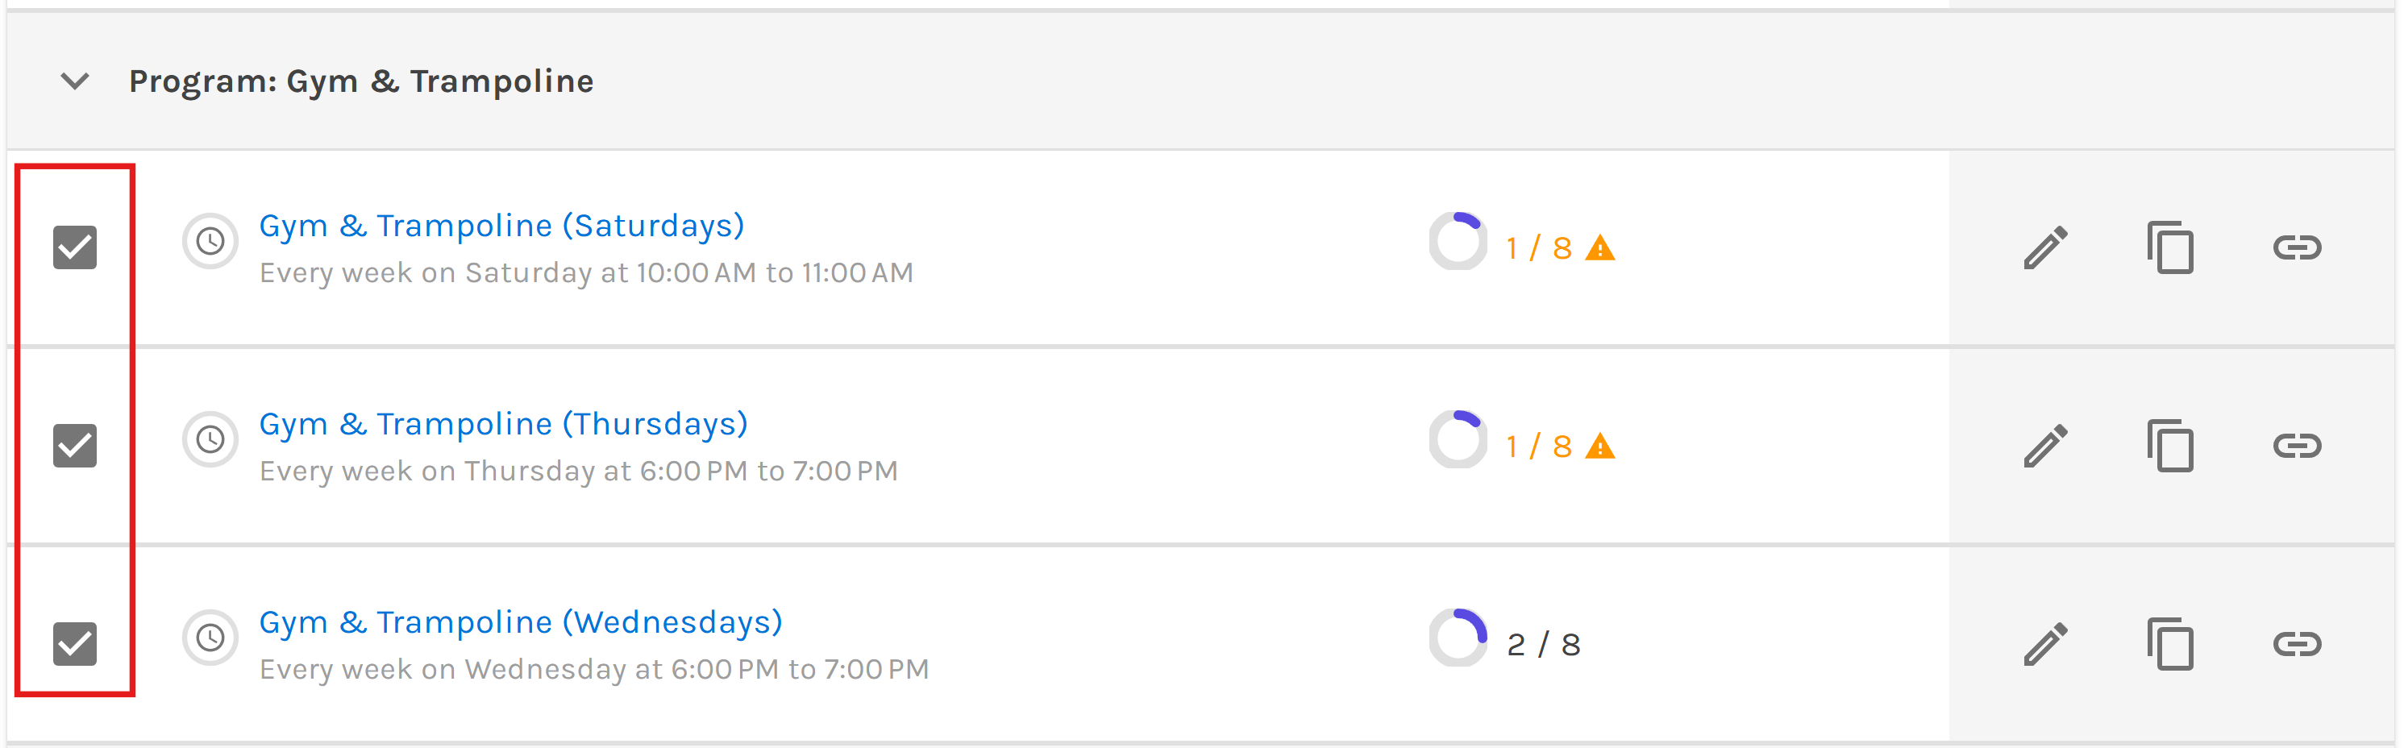Uncheck the Saturdays class checkbox
The width and height of the screenshot is (2404, 748).
(x=75, y=247)
